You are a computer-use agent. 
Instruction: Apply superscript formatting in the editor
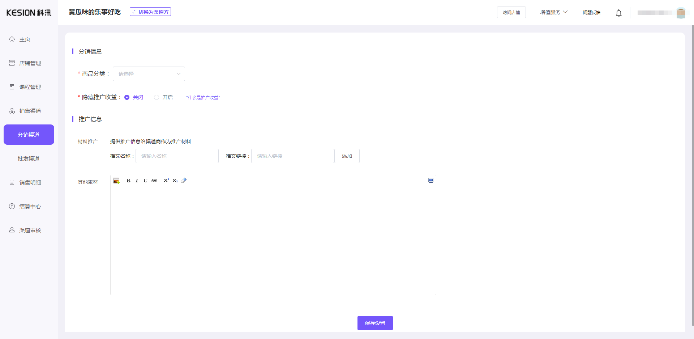[x=166, y=181]
